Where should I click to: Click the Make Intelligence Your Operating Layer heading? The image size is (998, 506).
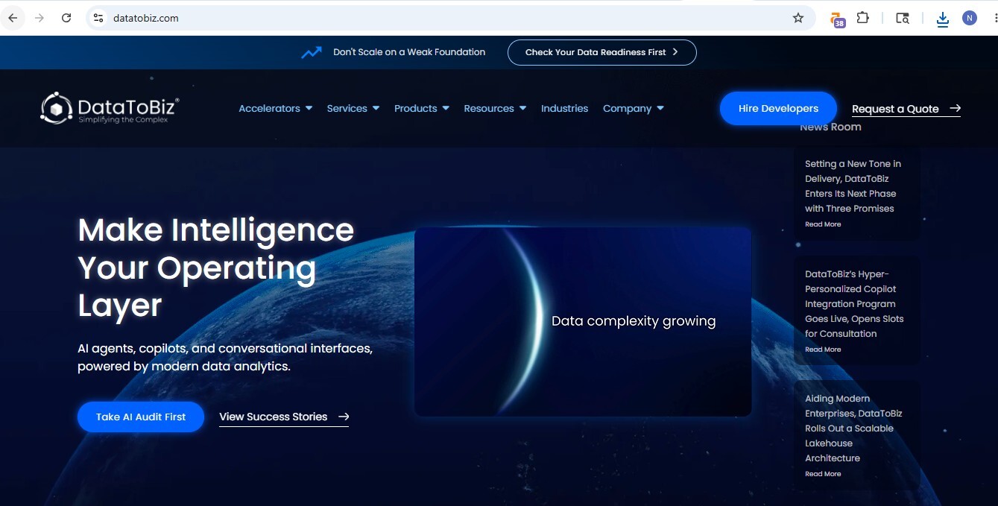coord(216,268)
